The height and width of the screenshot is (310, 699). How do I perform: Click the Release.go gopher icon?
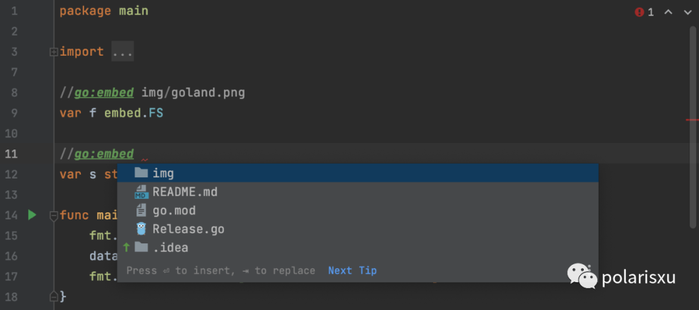(x=141, y=229)
